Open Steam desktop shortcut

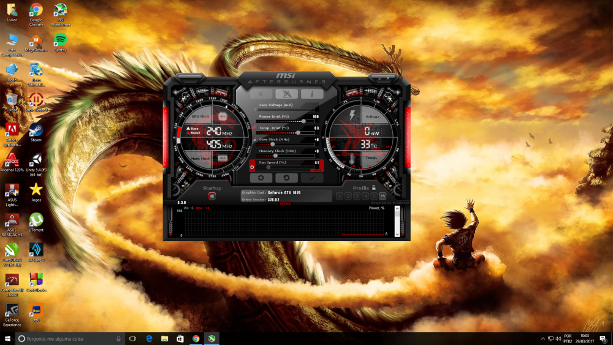(x=36, y=131)
